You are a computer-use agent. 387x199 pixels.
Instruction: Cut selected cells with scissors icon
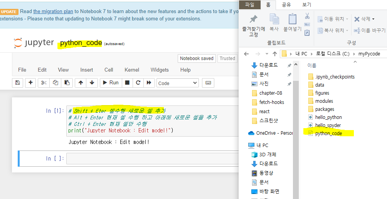(44, 83)
